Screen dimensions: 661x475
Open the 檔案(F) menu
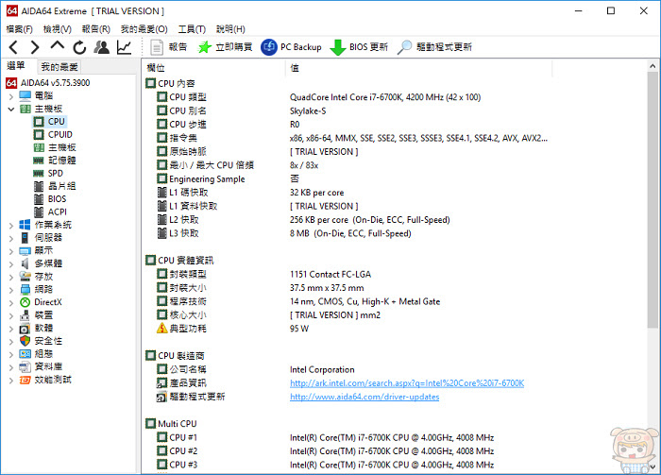pos(20,29)
